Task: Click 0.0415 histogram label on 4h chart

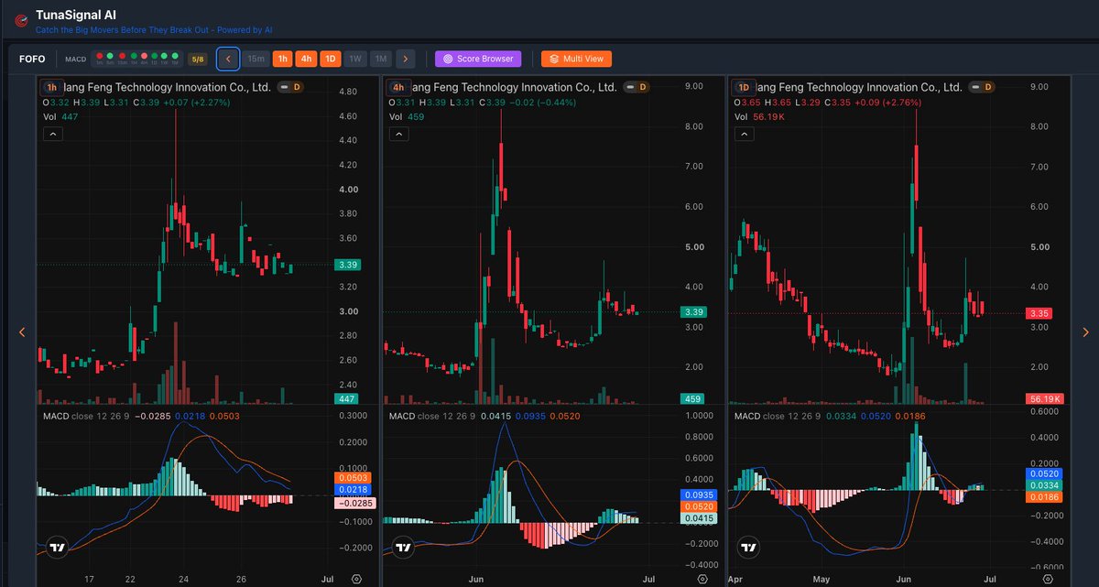Action: click(700, 518)
